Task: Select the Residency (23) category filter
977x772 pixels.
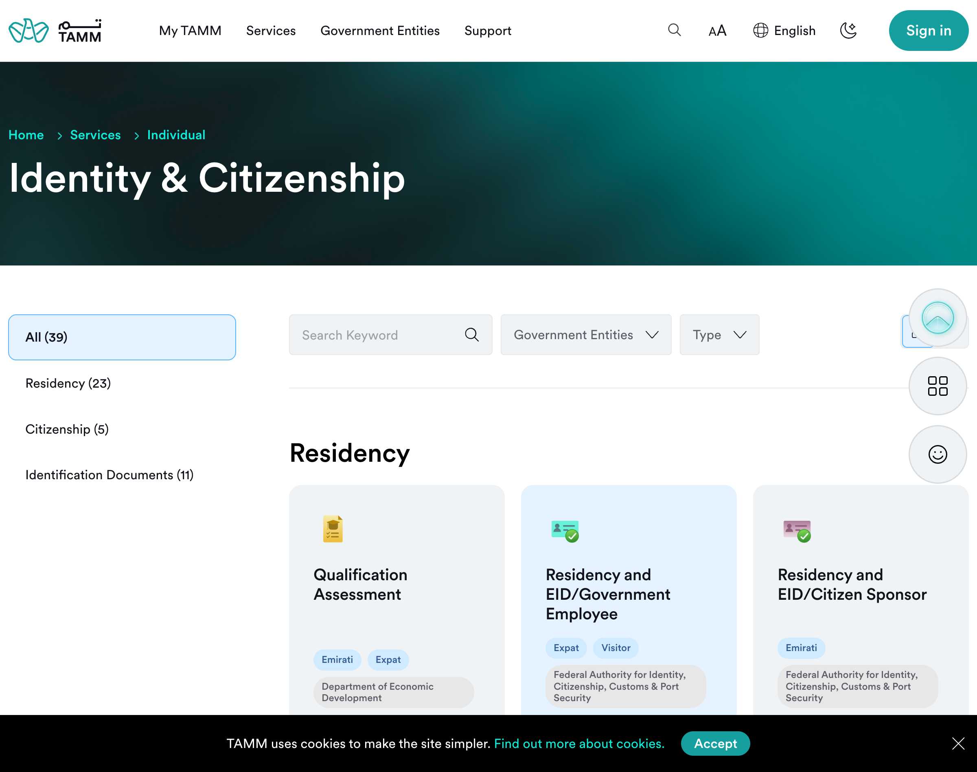Action: (x=68, y=383)
